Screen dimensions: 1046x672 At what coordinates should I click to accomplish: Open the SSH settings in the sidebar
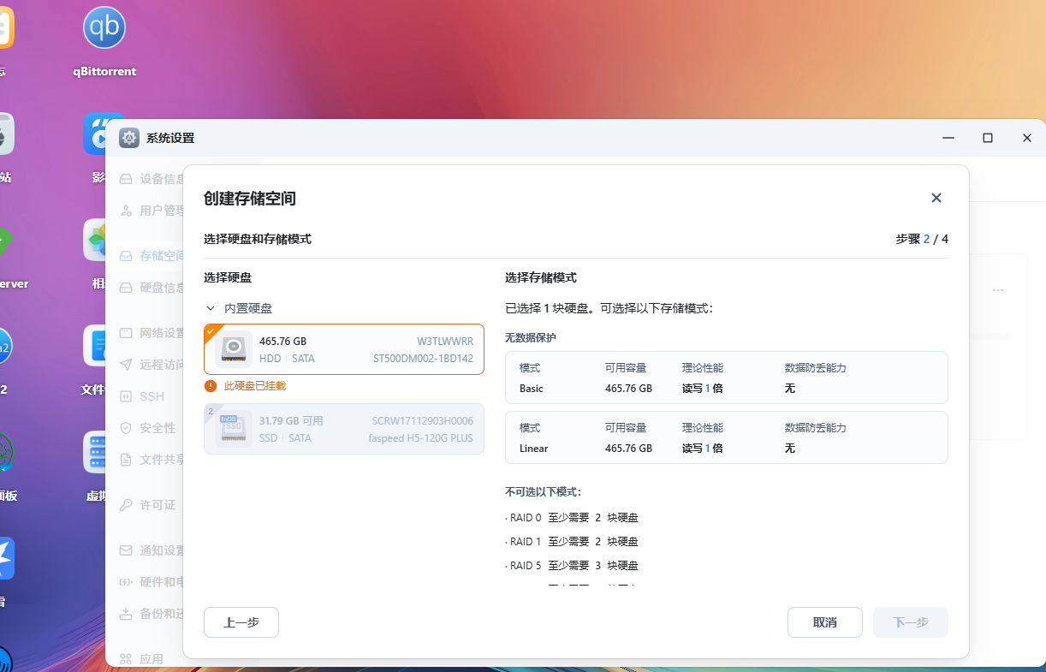(x=150, y=395)
